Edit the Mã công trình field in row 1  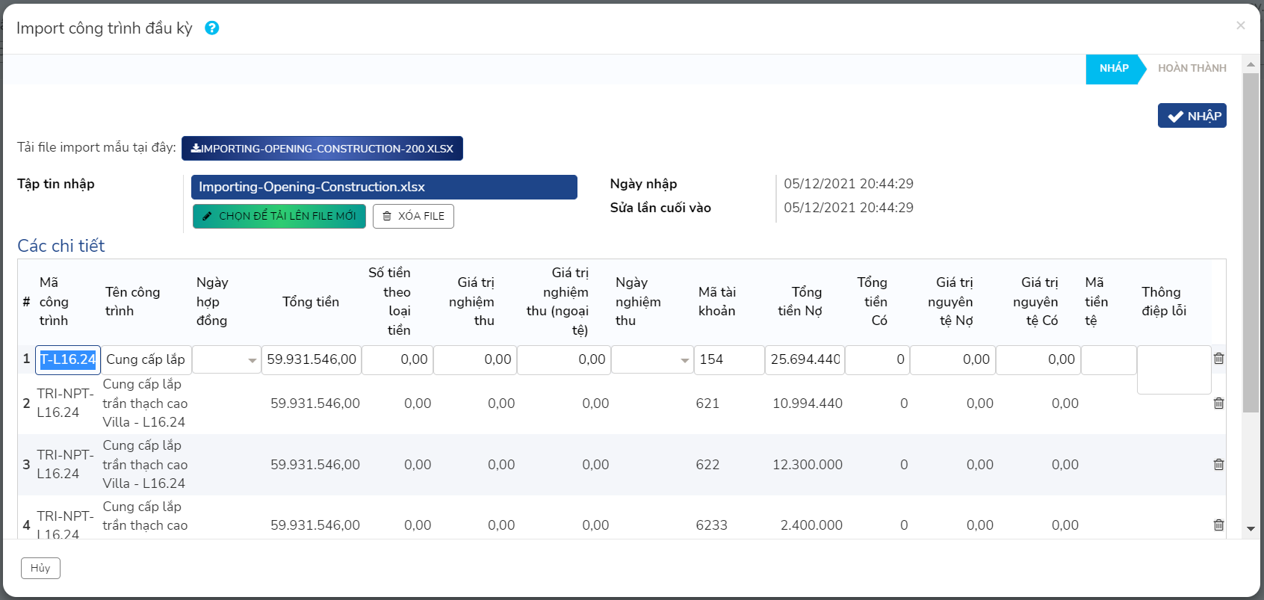pyautogui.click(x=68, y=359)
